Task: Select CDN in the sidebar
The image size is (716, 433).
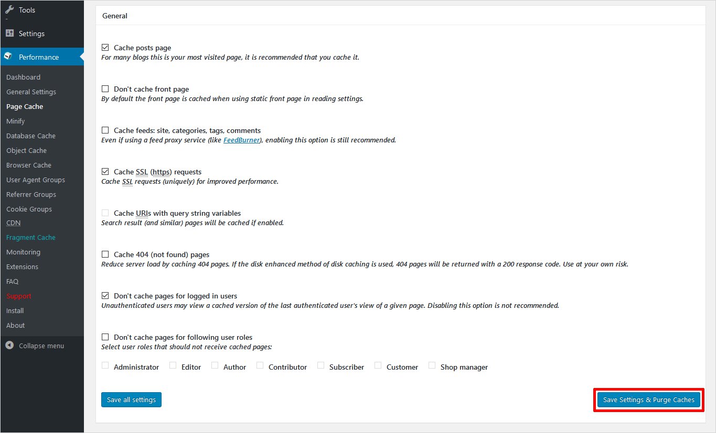Action: click(x=13, y=223)
